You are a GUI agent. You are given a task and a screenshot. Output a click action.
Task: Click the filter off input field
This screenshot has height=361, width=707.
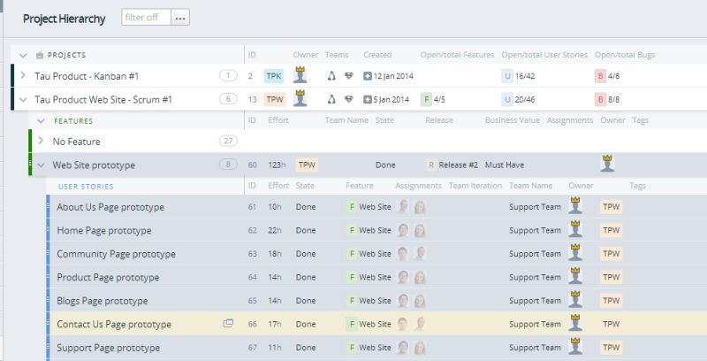(146, 18)
